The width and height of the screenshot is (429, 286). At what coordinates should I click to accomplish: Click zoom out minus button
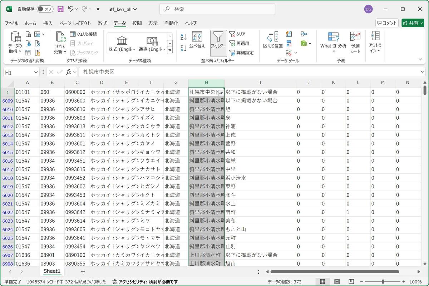pos(362,282)
